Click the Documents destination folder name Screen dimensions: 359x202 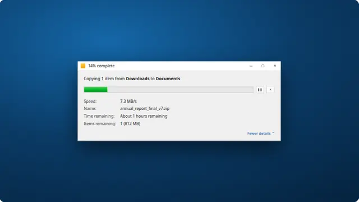tap(168, 79)
